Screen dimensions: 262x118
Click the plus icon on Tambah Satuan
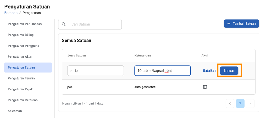pyautogui.click(x=229, y=23)
